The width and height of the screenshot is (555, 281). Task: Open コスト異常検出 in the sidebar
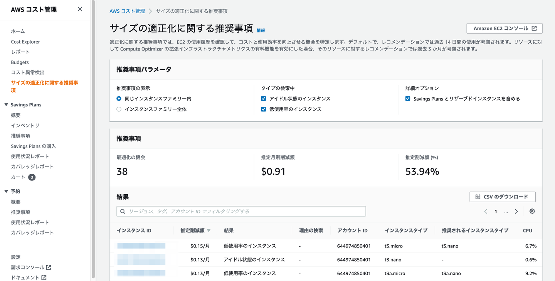[x=28, y=72]
